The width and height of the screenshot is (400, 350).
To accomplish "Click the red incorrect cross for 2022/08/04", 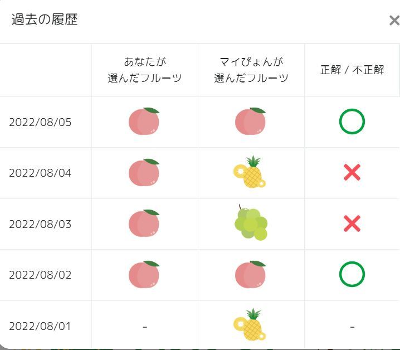I will pos(352,173).
